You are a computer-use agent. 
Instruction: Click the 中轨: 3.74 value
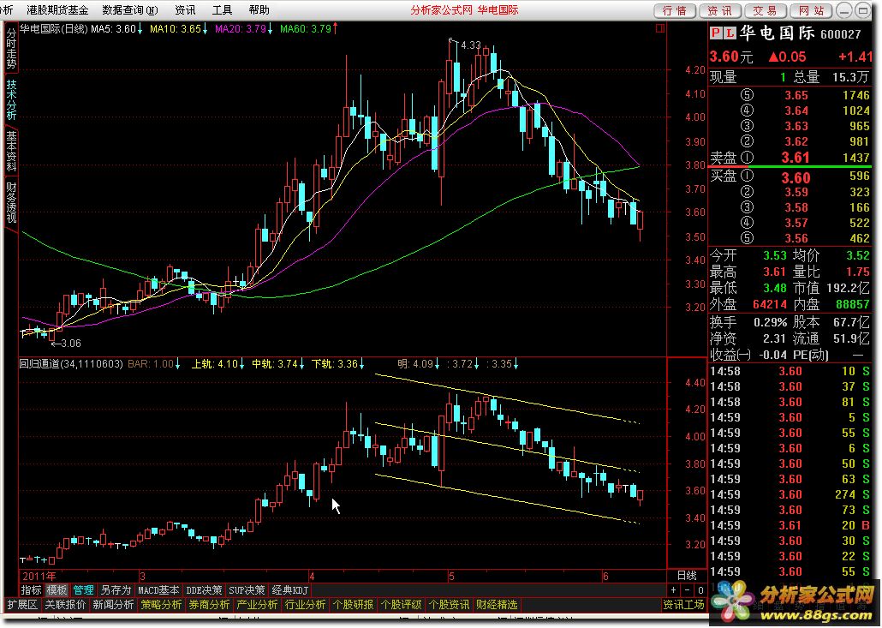pyautogui.click(x=278, y=364)
